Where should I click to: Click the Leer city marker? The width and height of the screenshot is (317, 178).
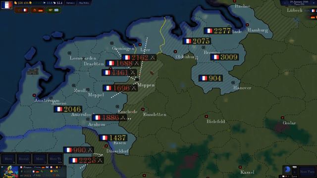140,44
